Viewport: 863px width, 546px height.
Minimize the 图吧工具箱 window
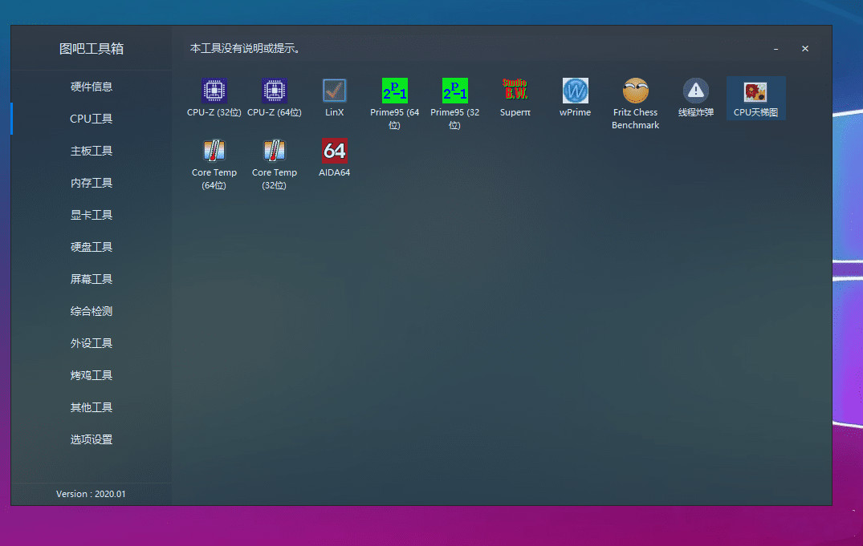tap(776, 49)
